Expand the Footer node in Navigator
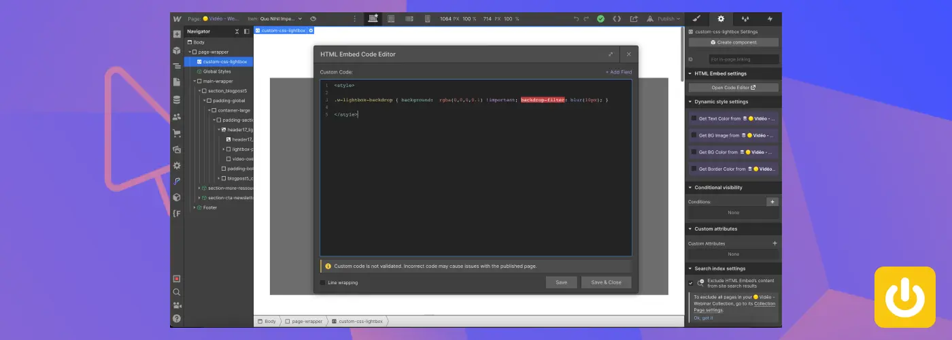 point(194,207)
